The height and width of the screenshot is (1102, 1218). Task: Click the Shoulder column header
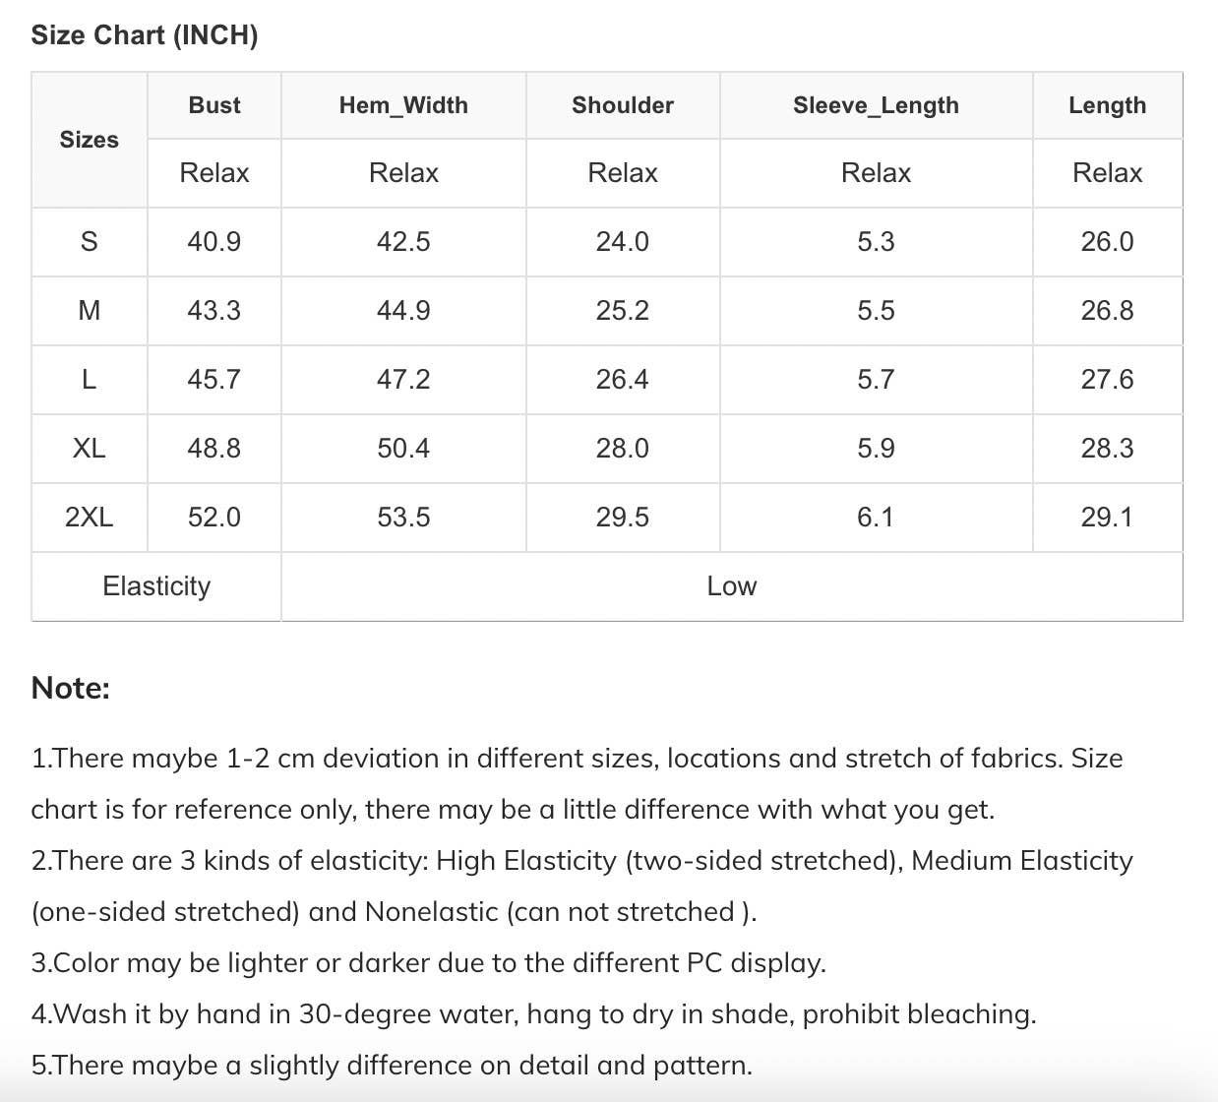pos(623,105)
